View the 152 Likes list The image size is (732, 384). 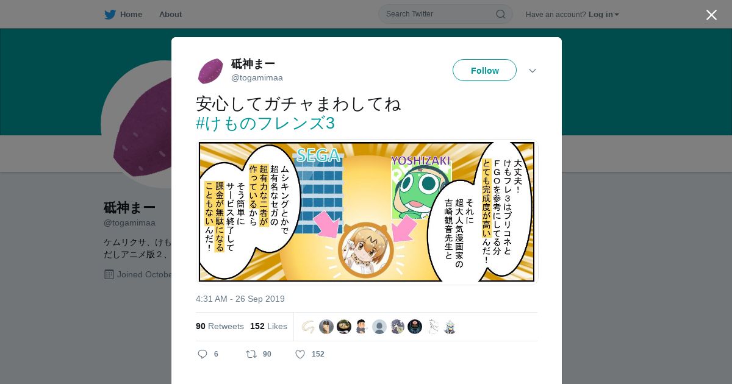coord(268,326)
